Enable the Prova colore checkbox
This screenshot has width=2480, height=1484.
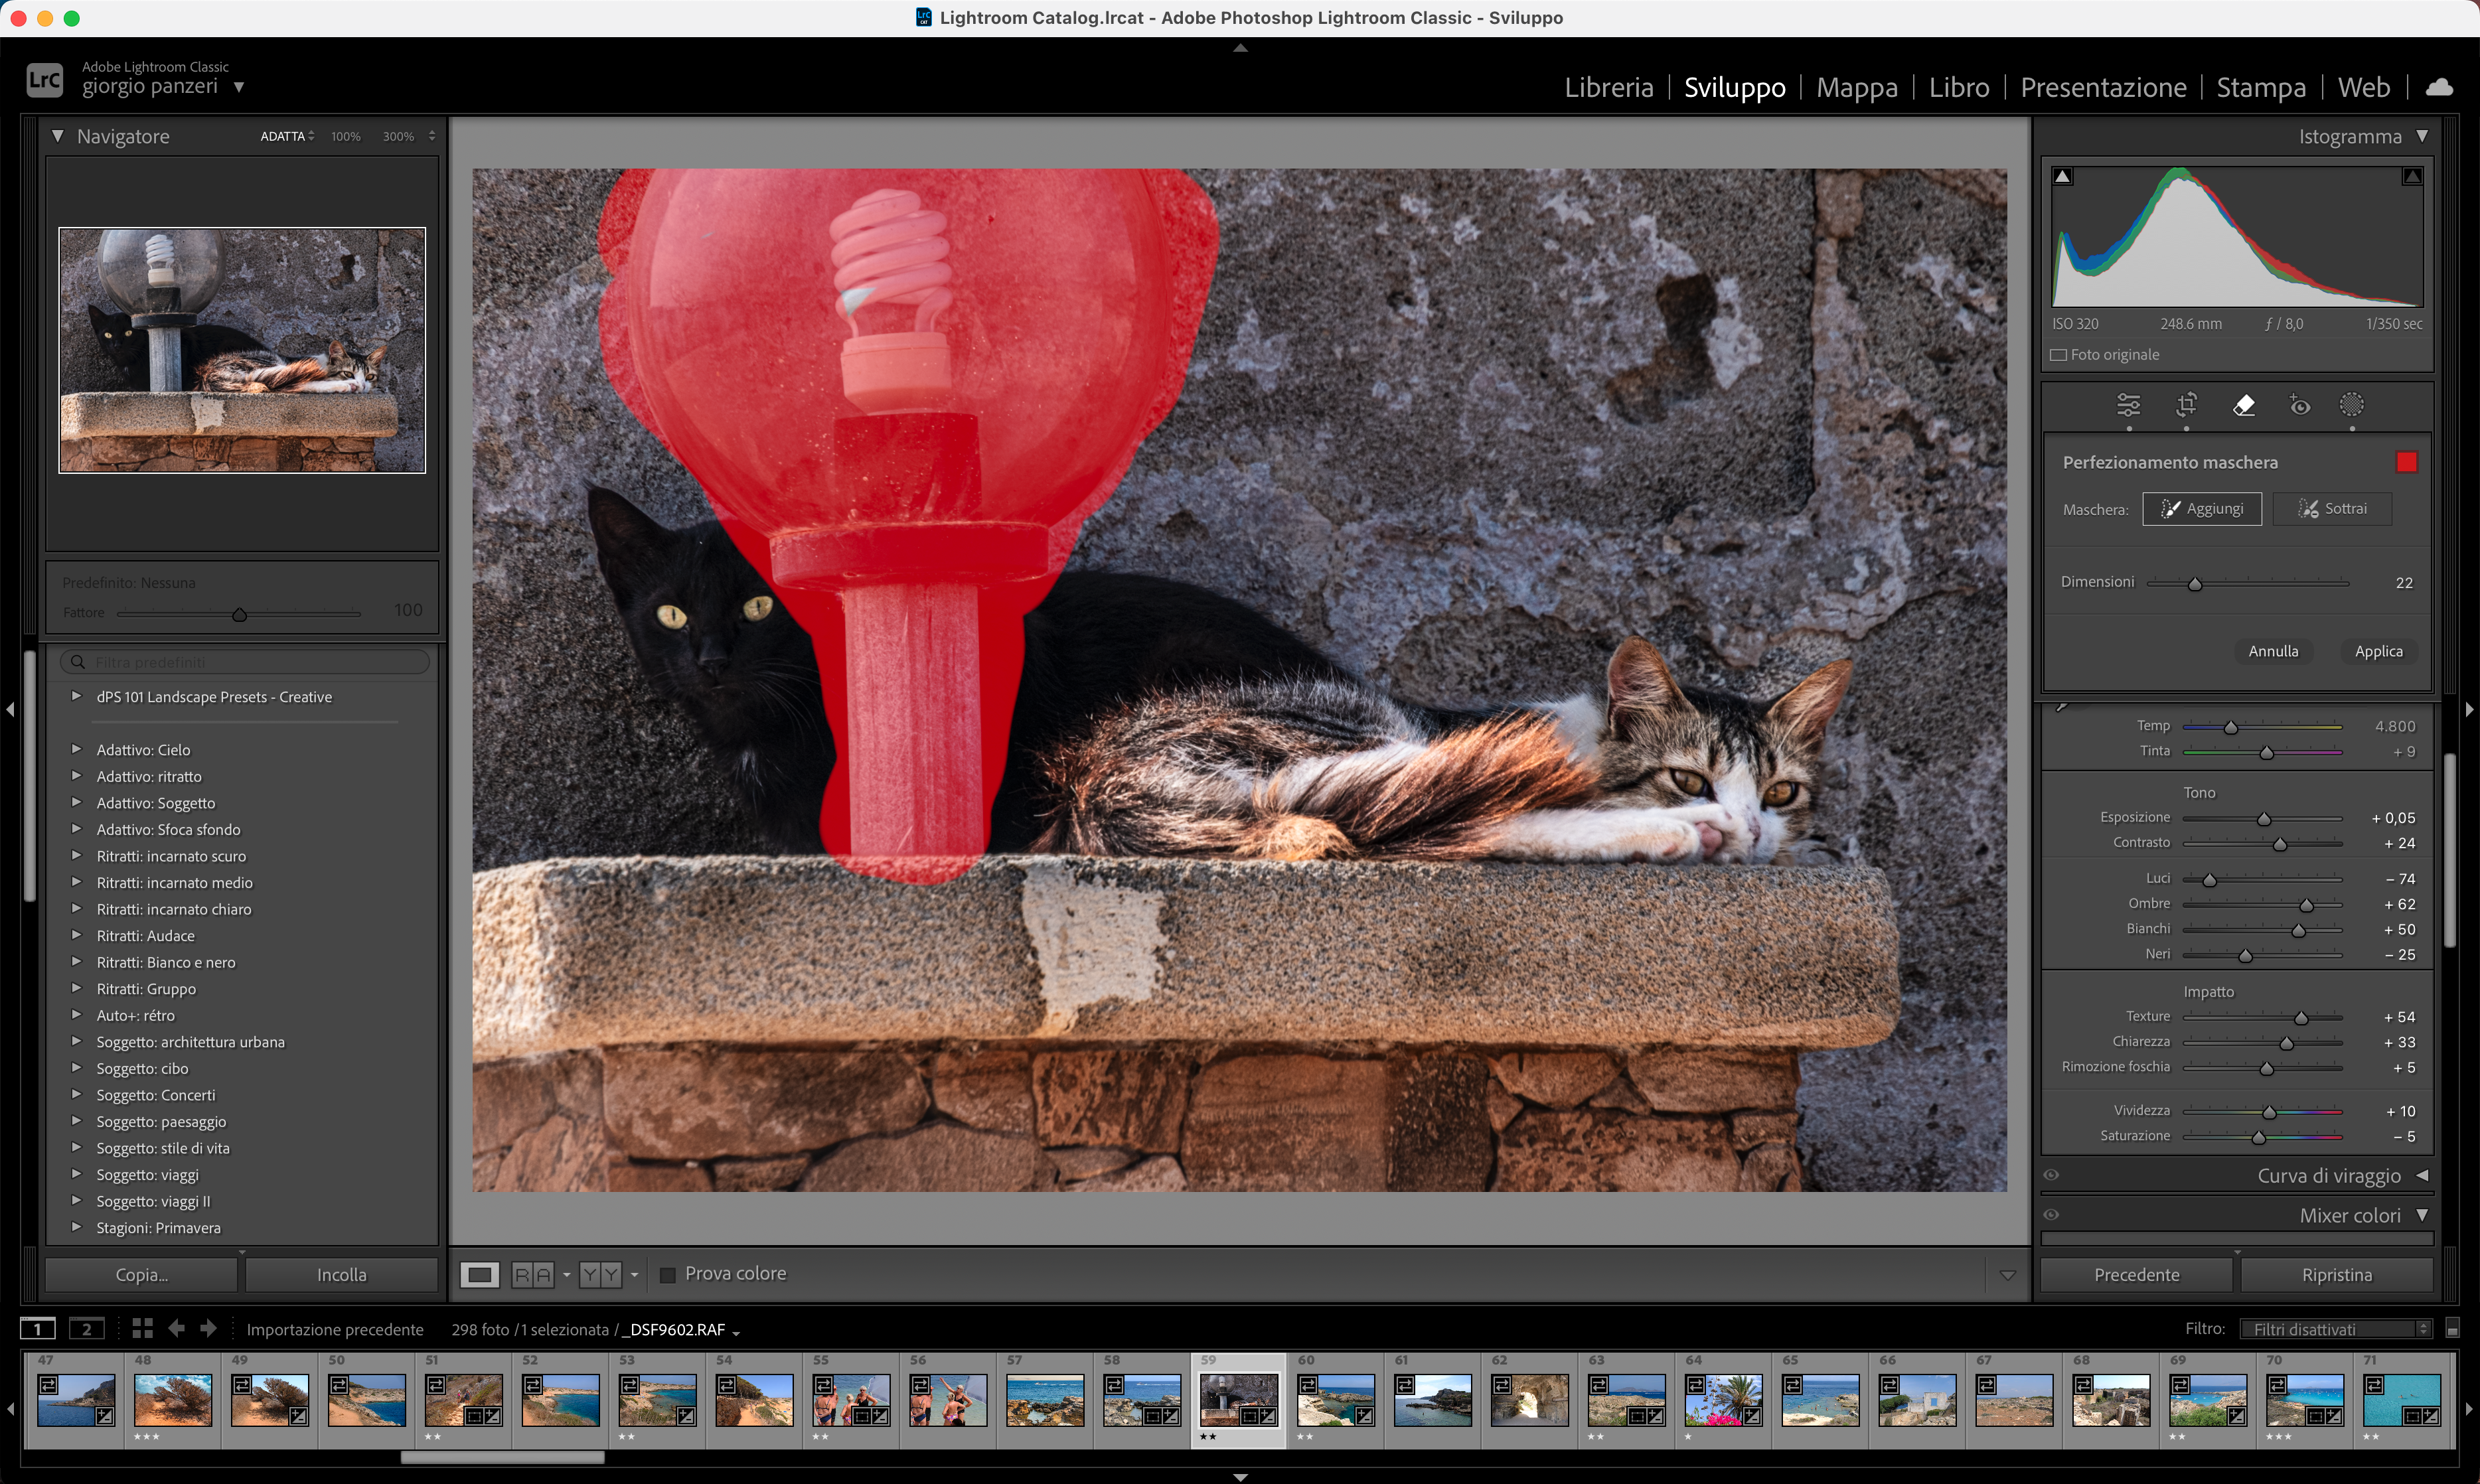tap(668, 1274)
